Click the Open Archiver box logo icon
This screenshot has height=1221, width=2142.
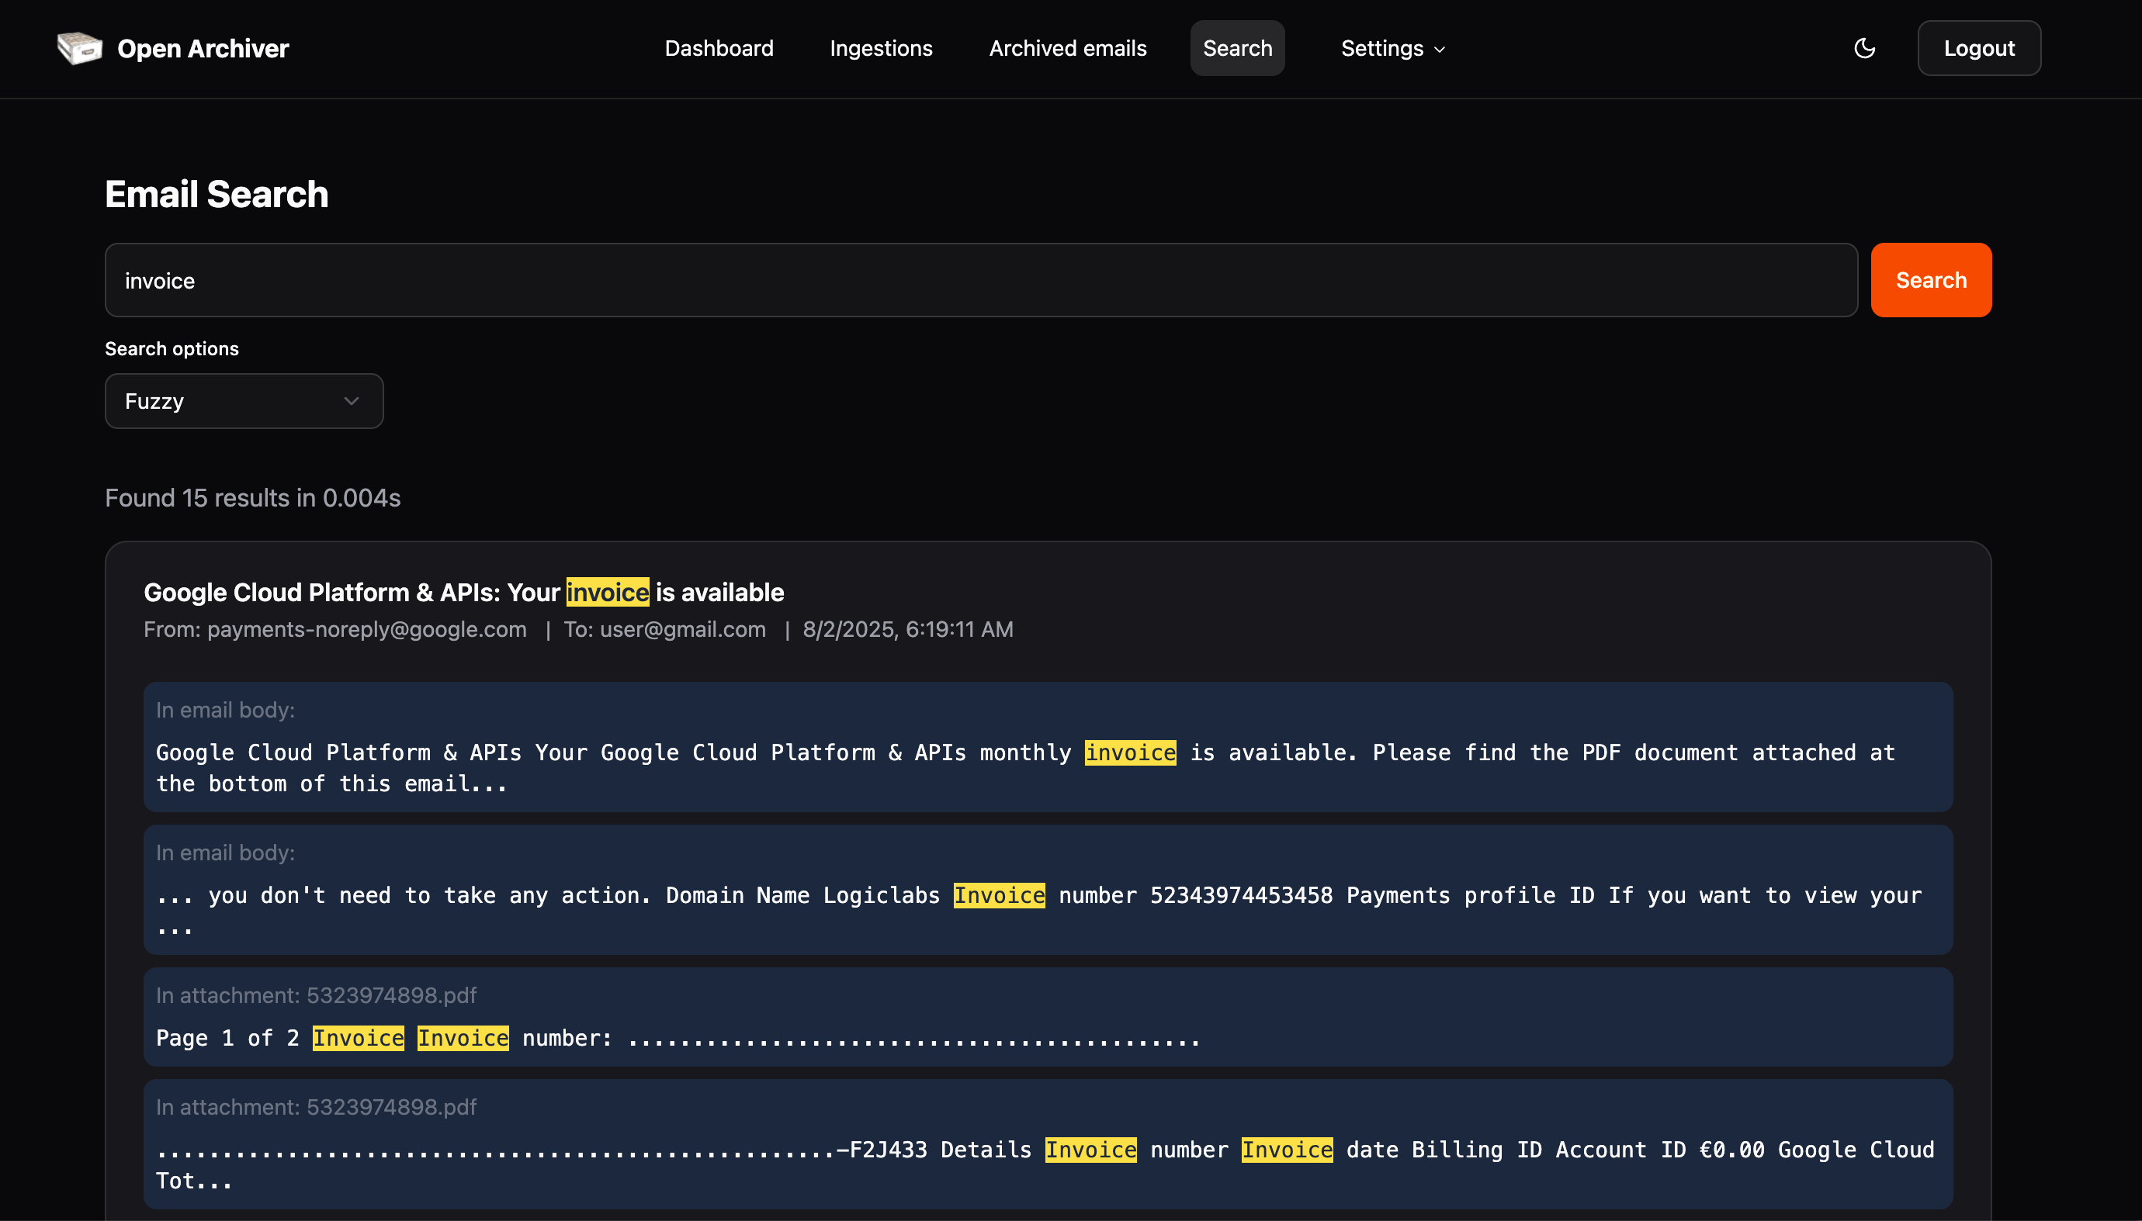pos(79,48)
